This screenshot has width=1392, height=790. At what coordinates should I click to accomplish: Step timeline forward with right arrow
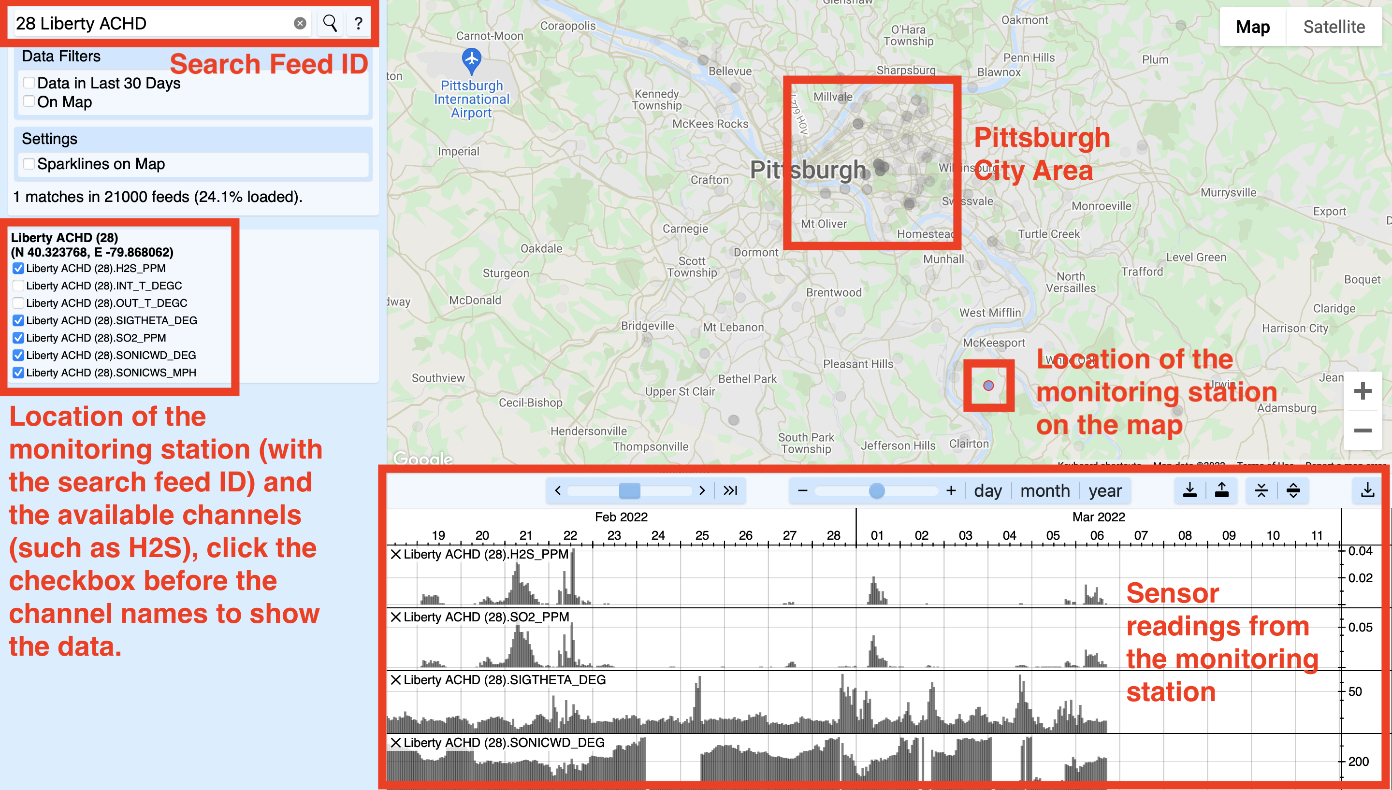[702, 490]
